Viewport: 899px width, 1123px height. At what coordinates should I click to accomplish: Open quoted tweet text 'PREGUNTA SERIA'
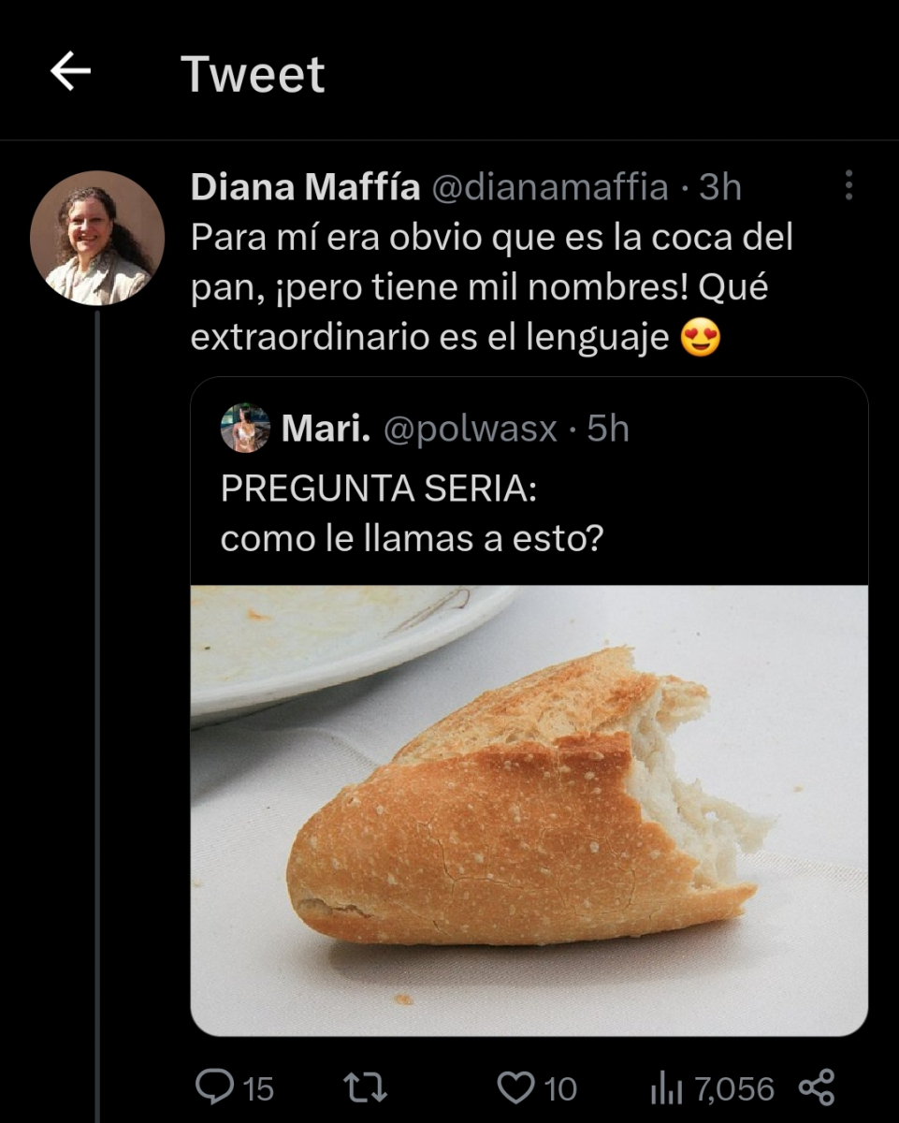[x=379, y=490]
